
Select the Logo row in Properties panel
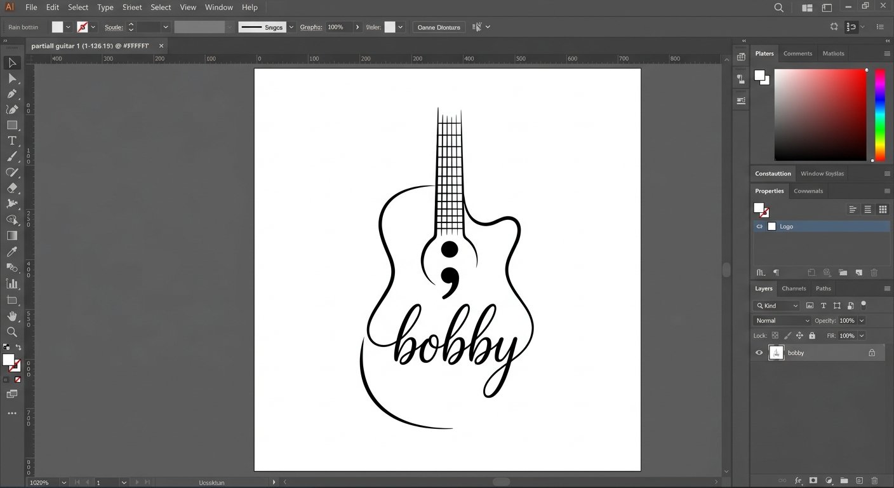822,226
